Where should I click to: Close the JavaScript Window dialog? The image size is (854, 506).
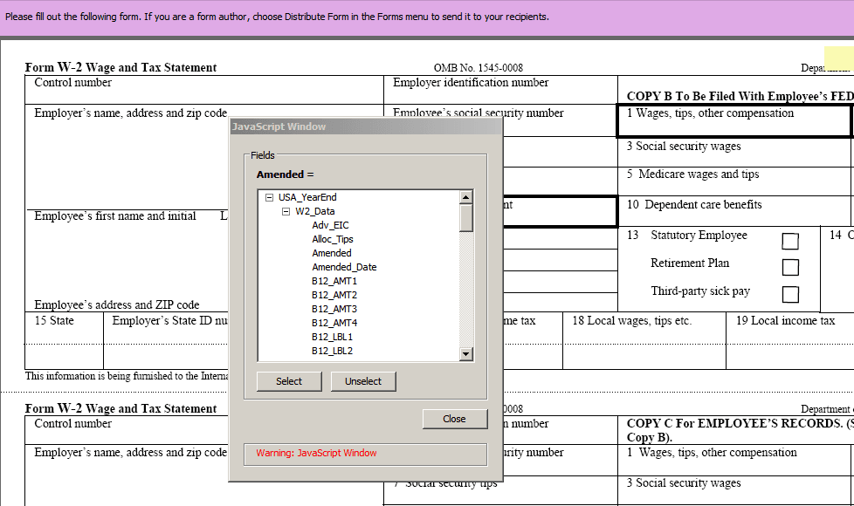455,419
